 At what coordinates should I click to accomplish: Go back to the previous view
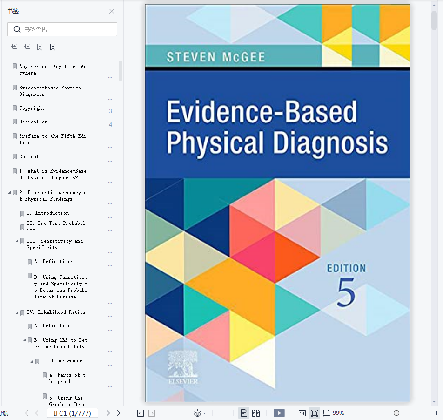[x=141, y=413]
